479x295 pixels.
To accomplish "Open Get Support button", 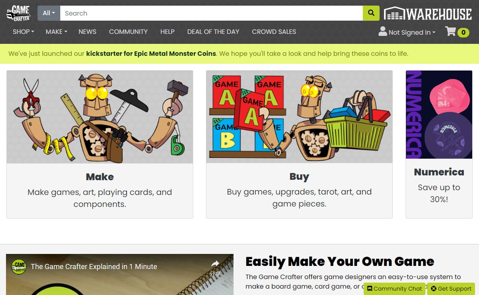I will point(451,289).
